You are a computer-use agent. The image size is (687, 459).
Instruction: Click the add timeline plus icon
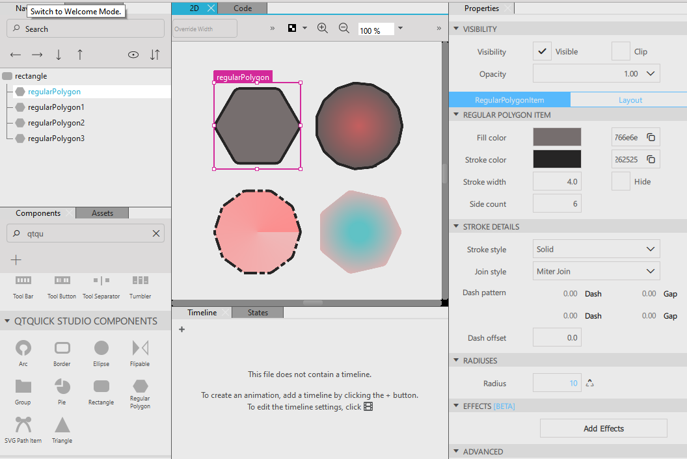pos(182,330)
